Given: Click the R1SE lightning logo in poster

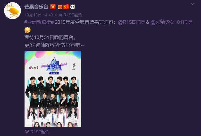Looking at the screenshot, I should [74, 66].
